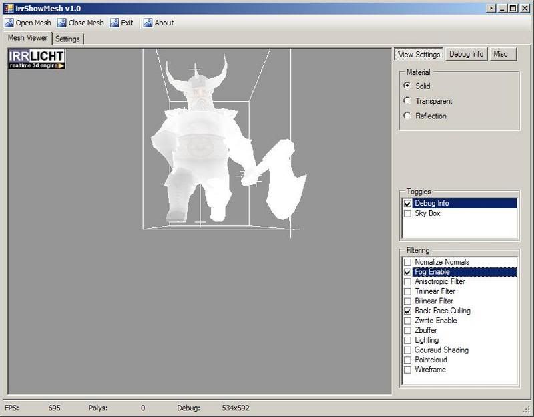Uncheck the Debug Info toggle checkbox
Viewport: 534px width, 417px height.
point(407,204)
